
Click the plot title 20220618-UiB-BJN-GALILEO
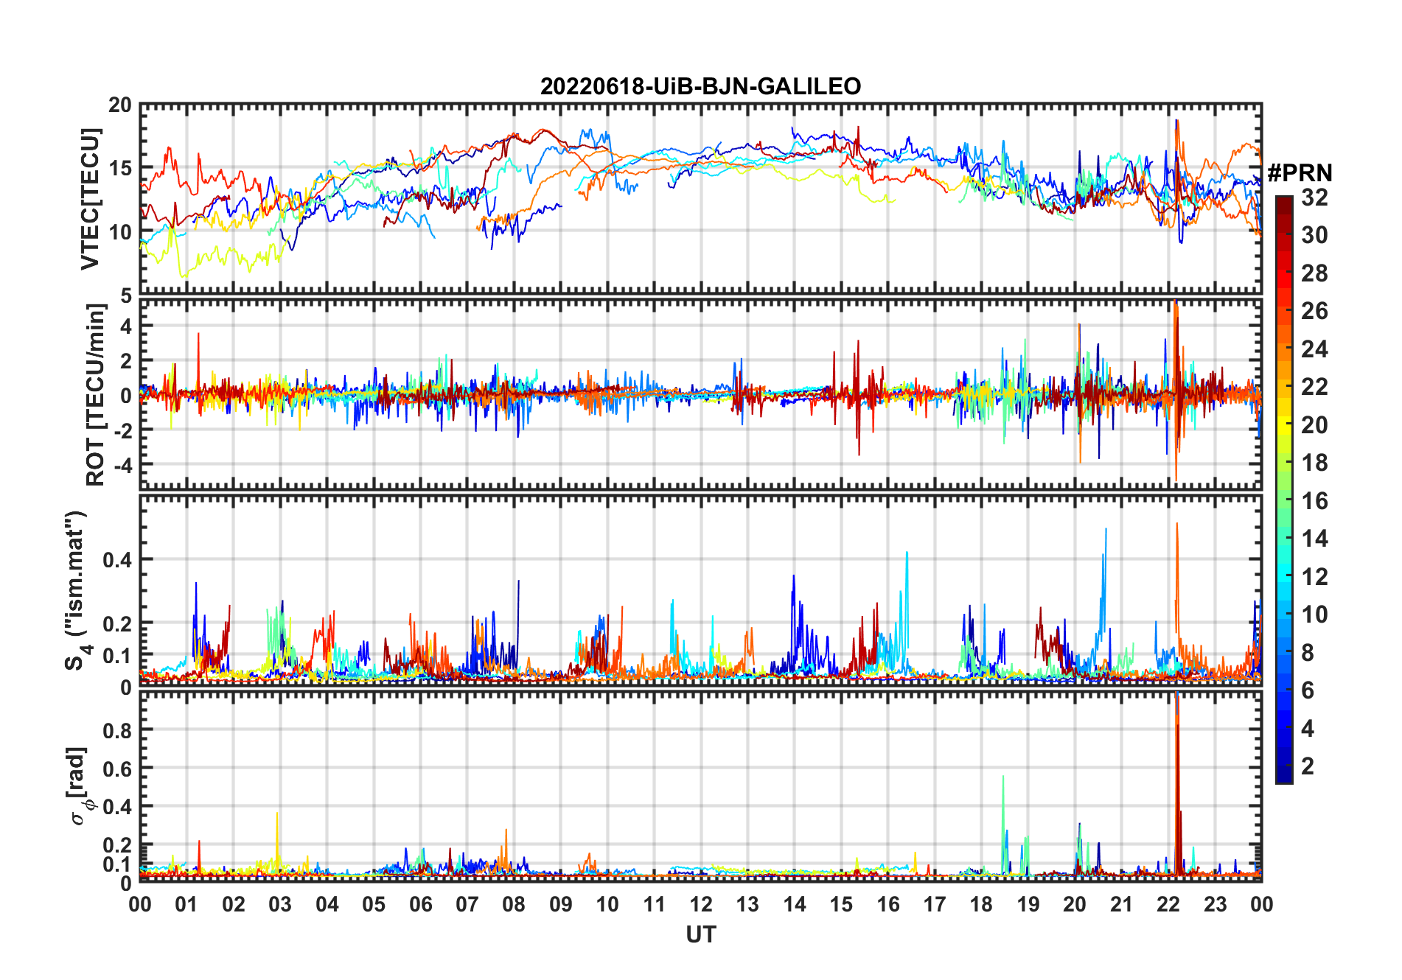click(700, 86)
